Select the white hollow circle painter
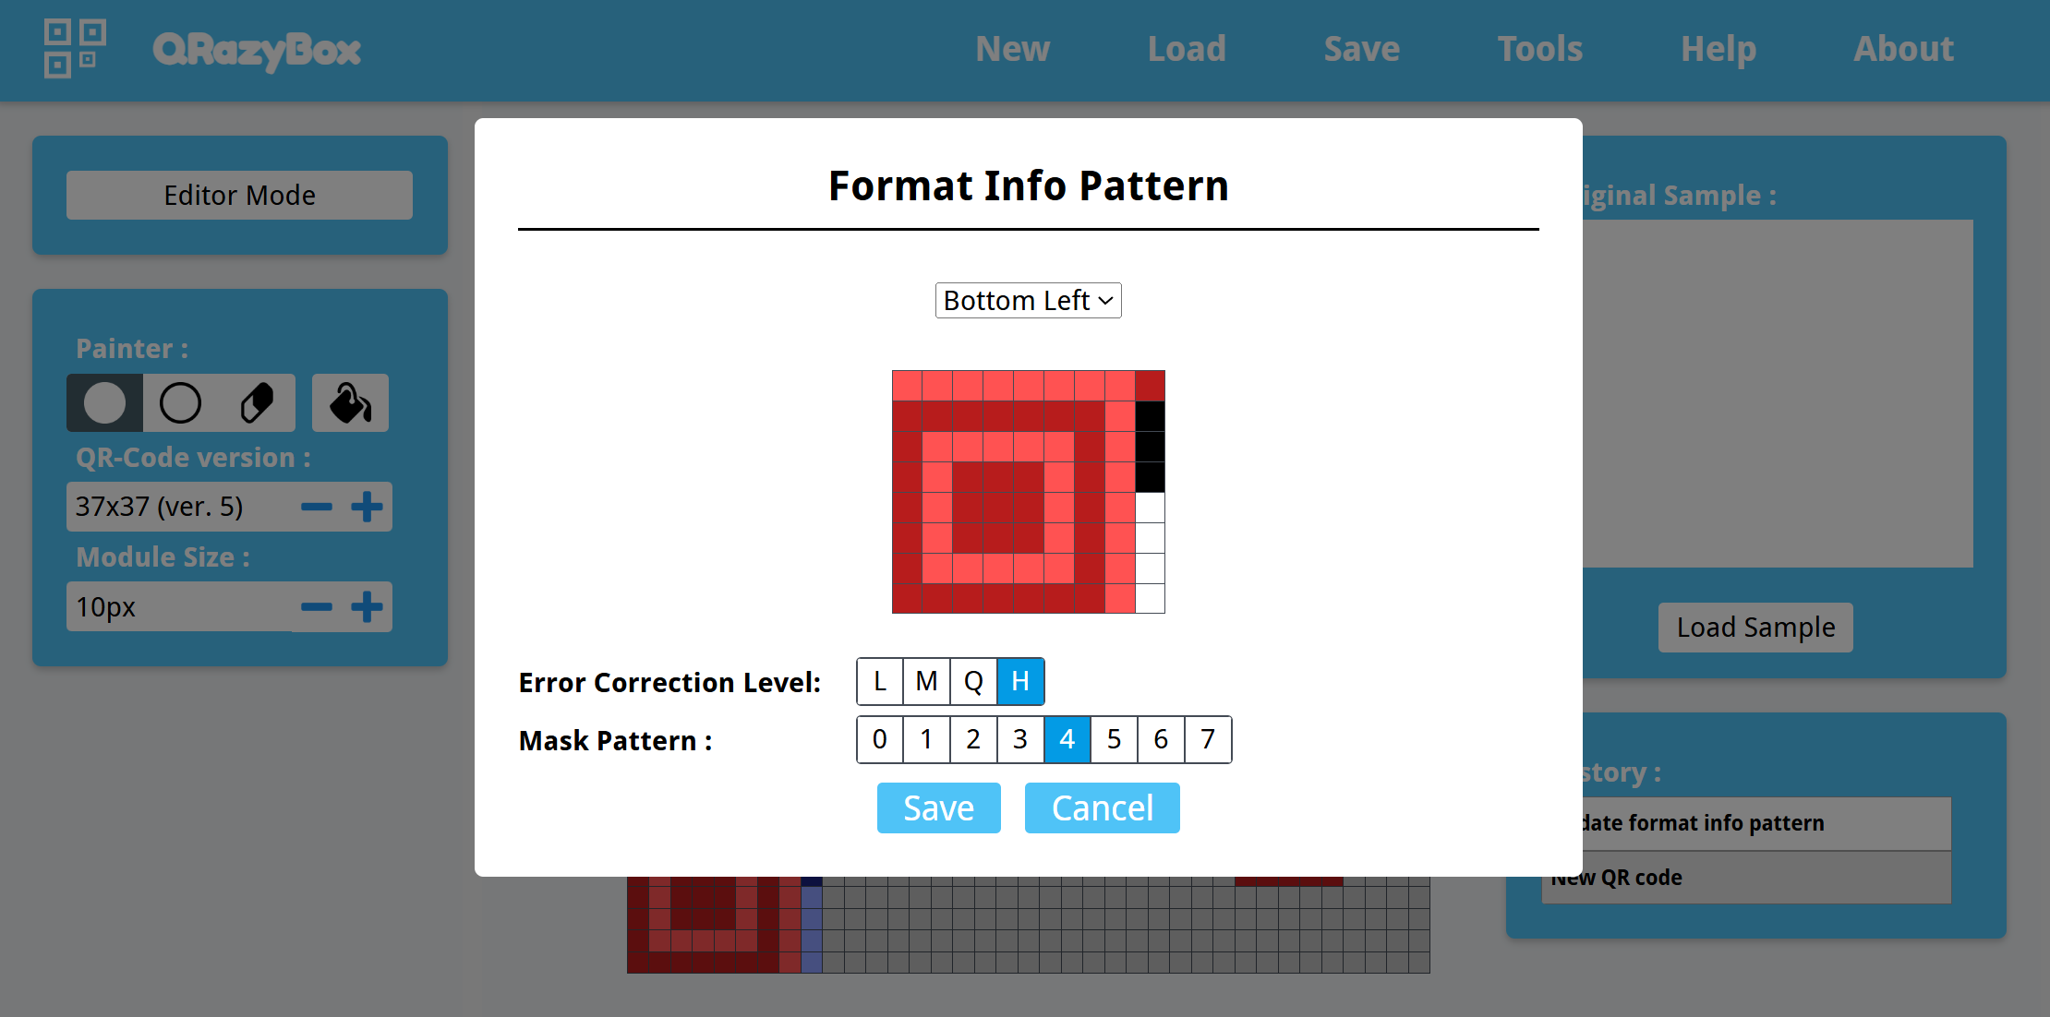 180,403
